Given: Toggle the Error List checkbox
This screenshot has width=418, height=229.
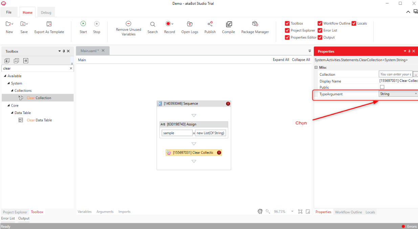Looking at the screenshot, I should 320,30.
